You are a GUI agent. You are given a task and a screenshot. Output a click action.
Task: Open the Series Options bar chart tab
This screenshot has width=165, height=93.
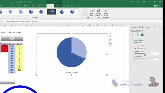point(142,35)
